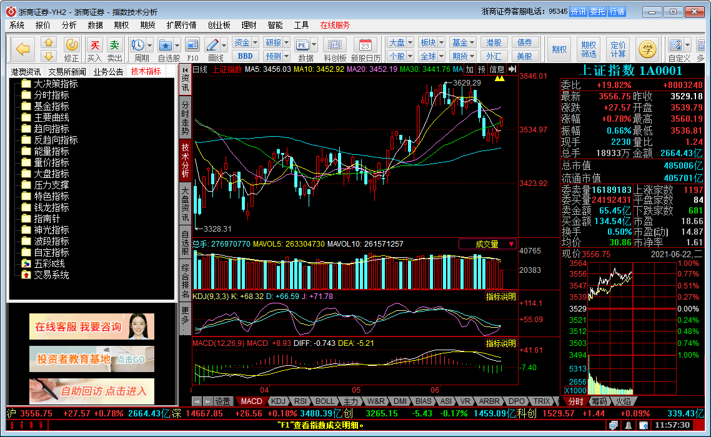Click the status bar bell icon
Screen dimensions: 711x437
[x=629, y=425]
